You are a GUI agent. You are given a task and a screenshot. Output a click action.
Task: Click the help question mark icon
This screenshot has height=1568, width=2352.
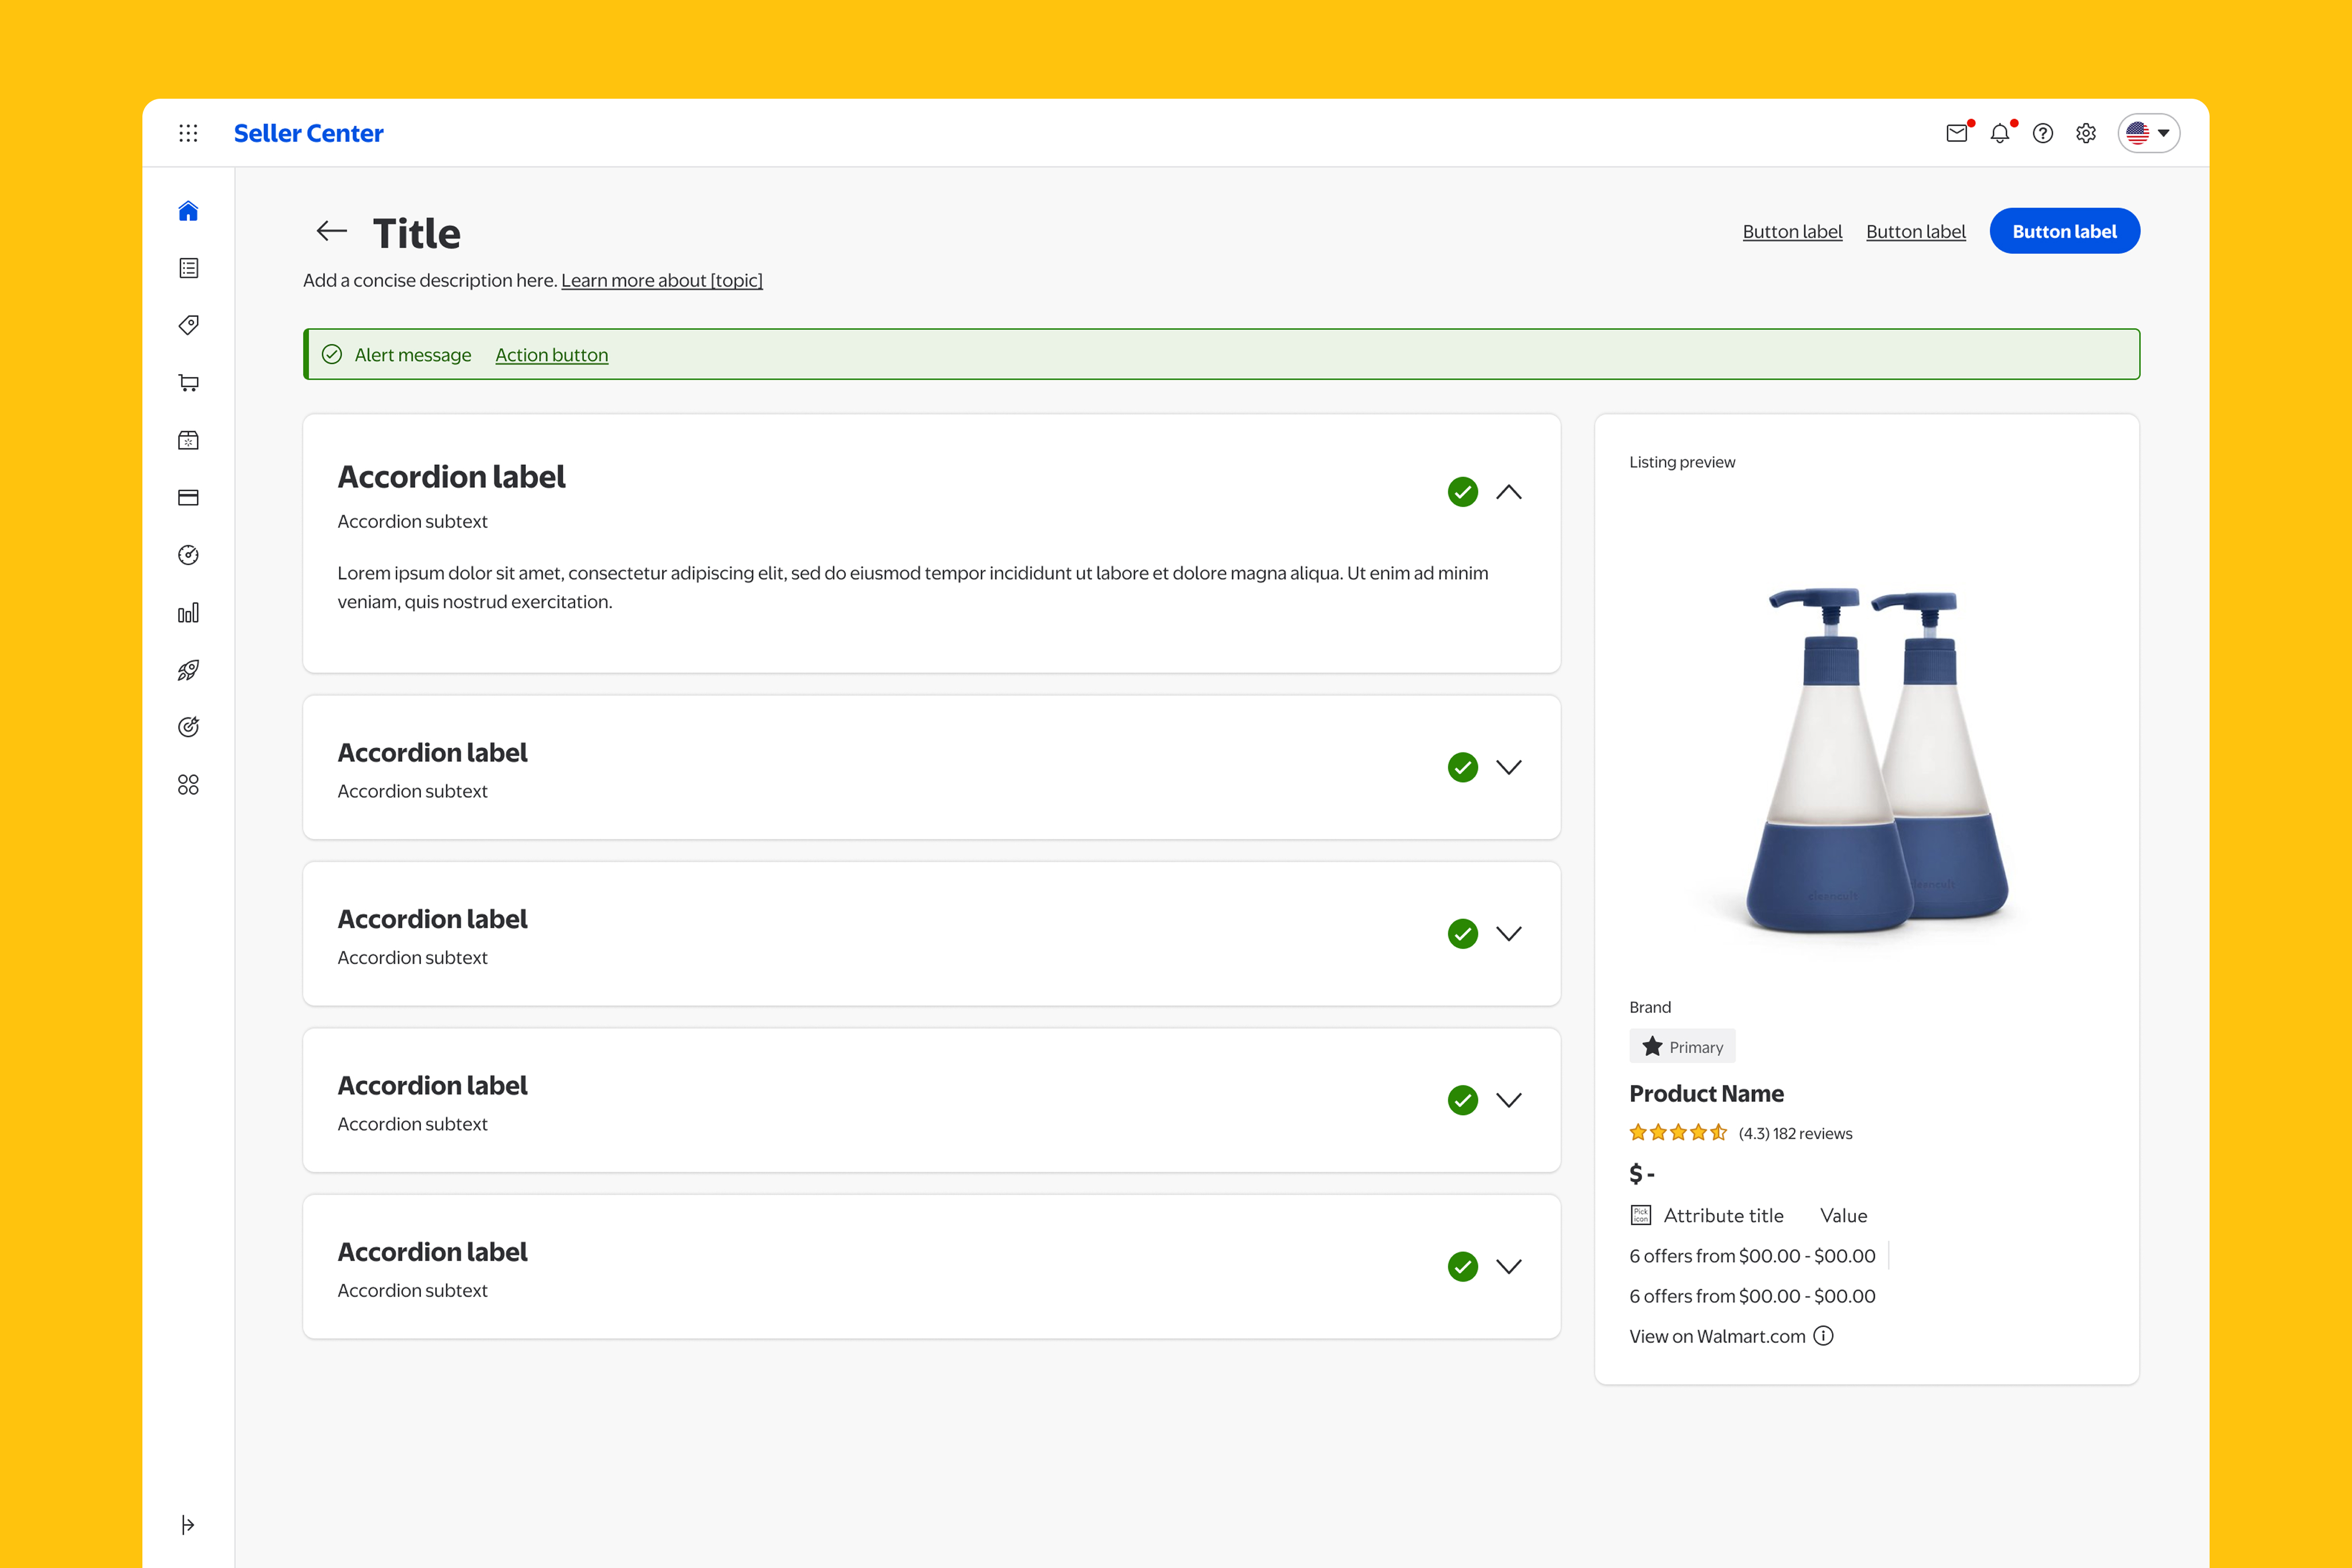pyautogui.click(x=2043, y=133)
